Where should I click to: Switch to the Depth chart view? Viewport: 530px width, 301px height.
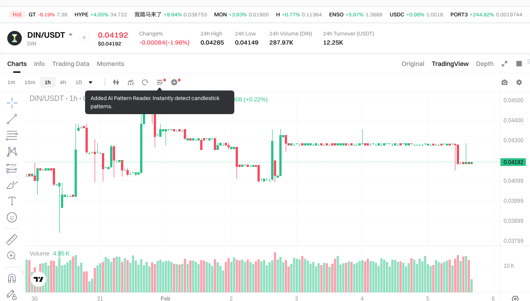(485, 64)
